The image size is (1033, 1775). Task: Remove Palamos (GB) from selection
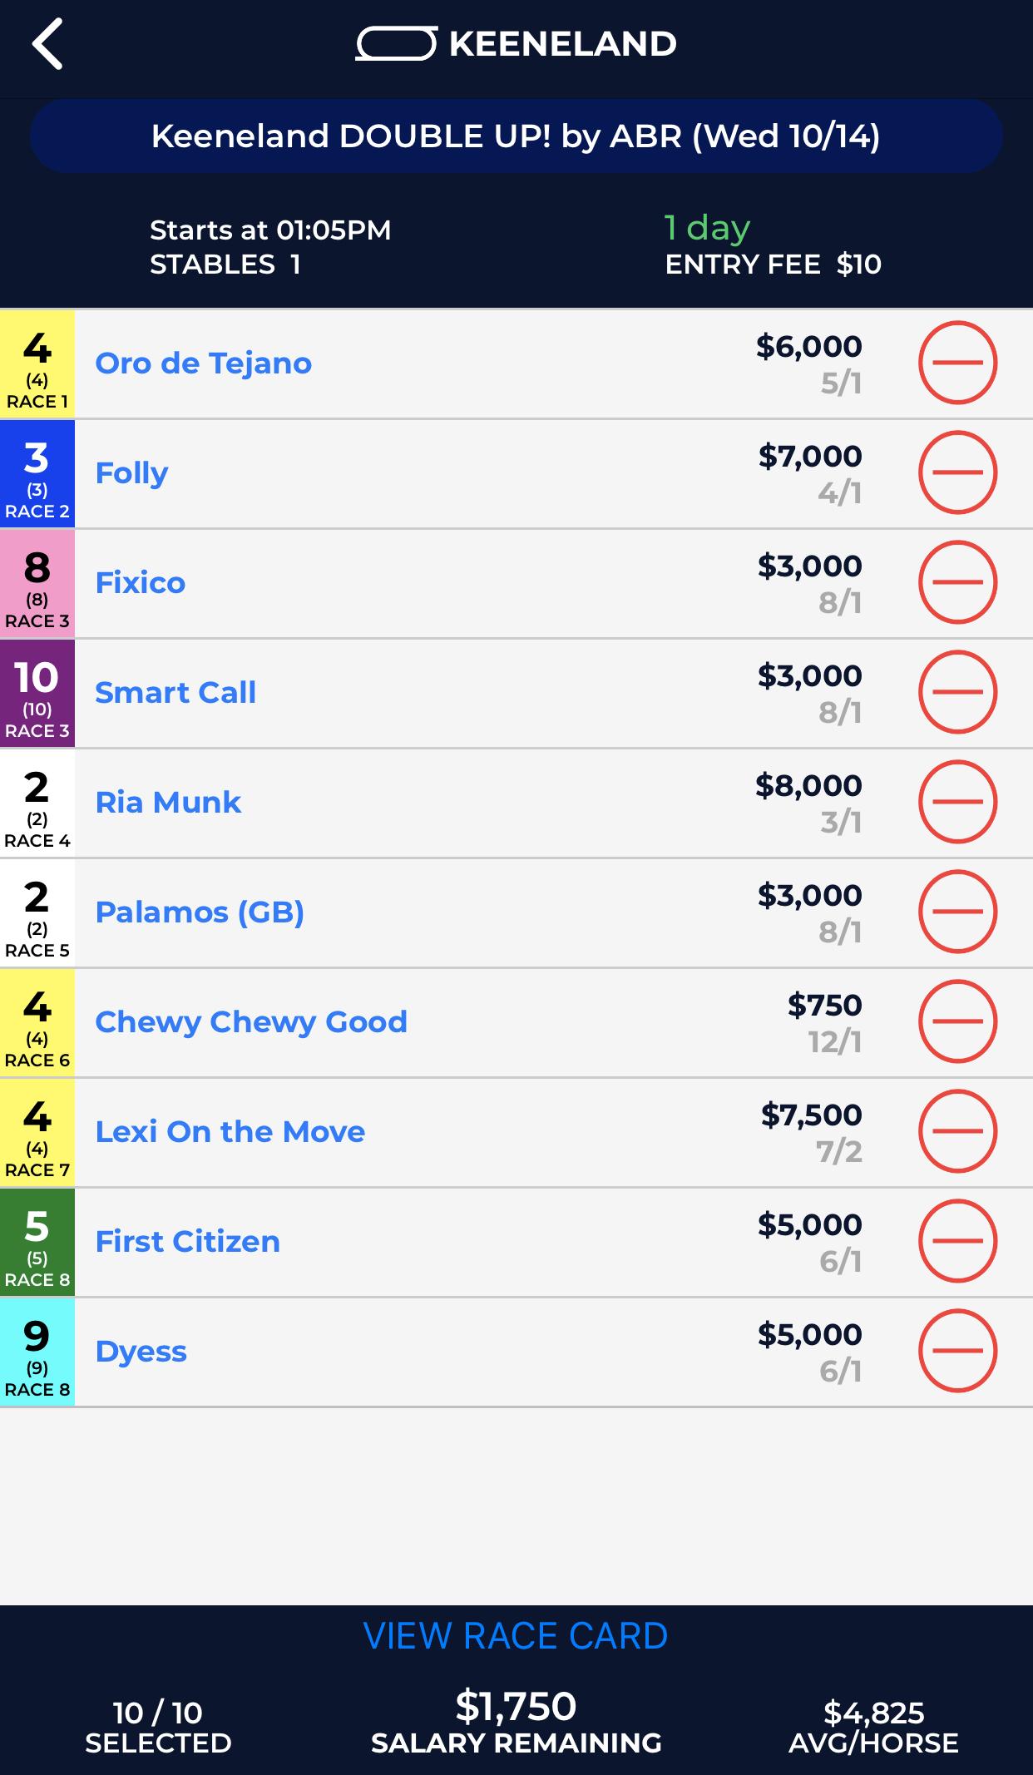[957, 912]
